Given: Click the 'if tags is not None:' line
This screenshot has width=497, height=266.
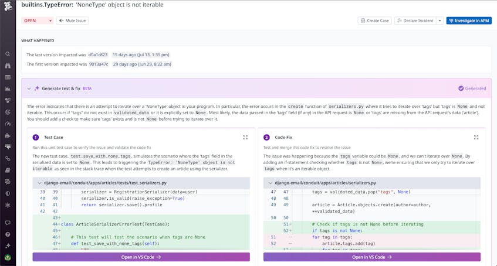Looking at the screenshot, I should click(372, 231).
